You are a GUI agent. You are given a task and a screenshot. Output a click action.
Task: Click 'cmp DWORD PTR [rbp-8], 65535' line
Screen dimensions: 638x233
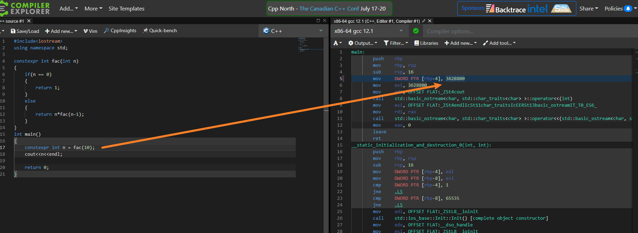coord(416,198)
